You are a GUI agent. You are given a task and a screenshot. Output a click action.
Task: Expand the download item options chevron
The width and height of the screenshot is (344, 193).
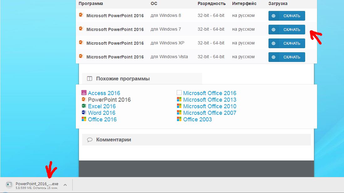point(65,185)
